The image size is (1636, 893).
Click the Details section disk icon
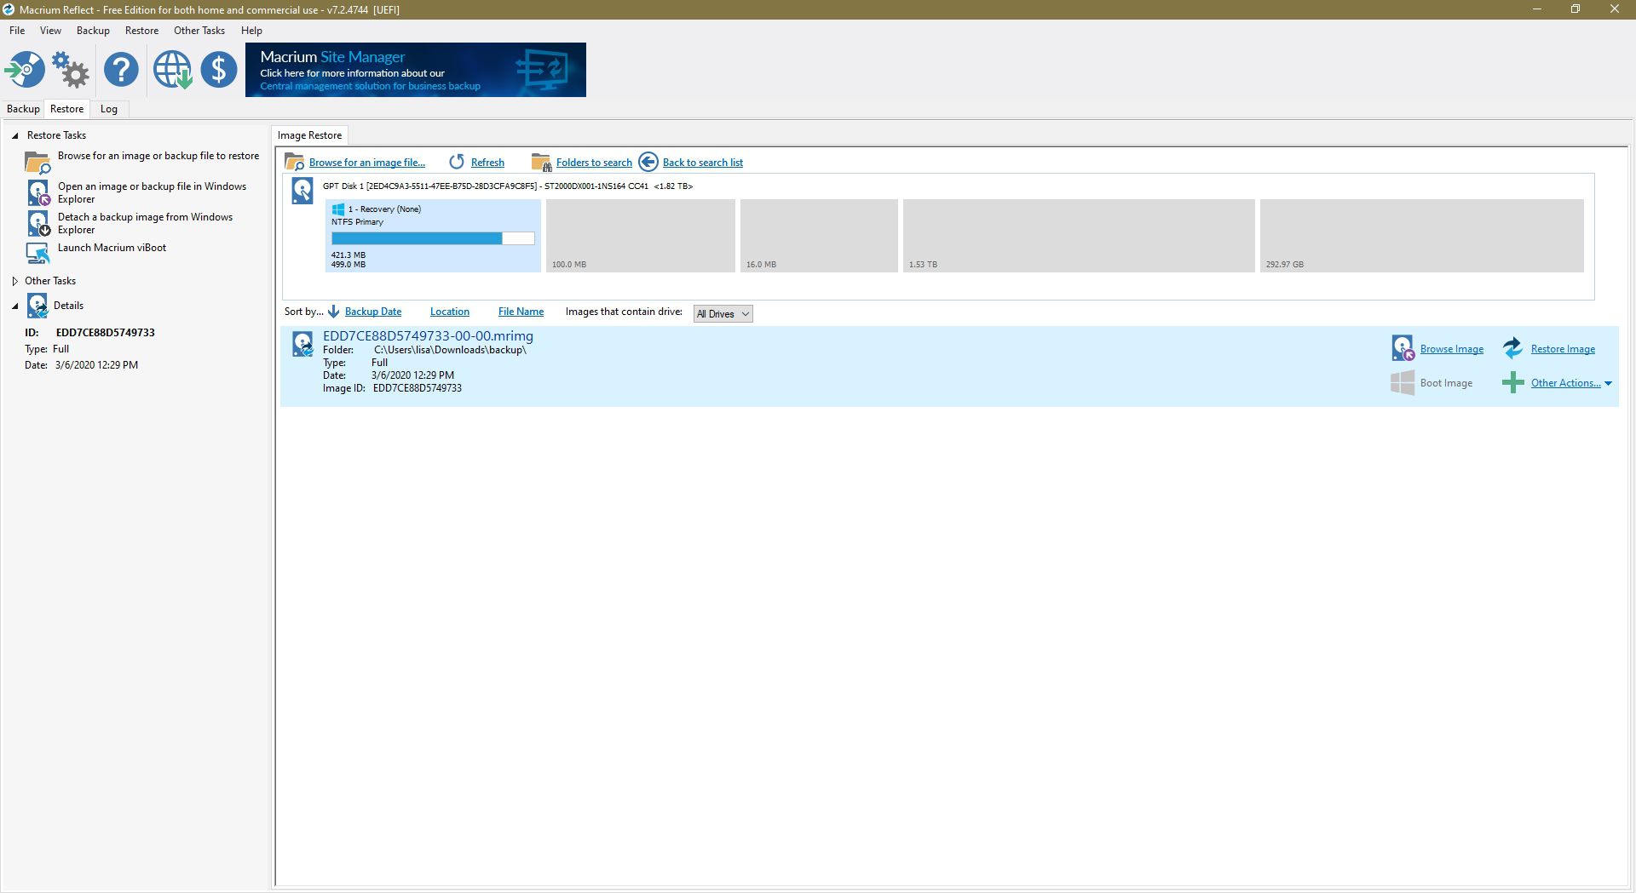(x=37, y=306)
